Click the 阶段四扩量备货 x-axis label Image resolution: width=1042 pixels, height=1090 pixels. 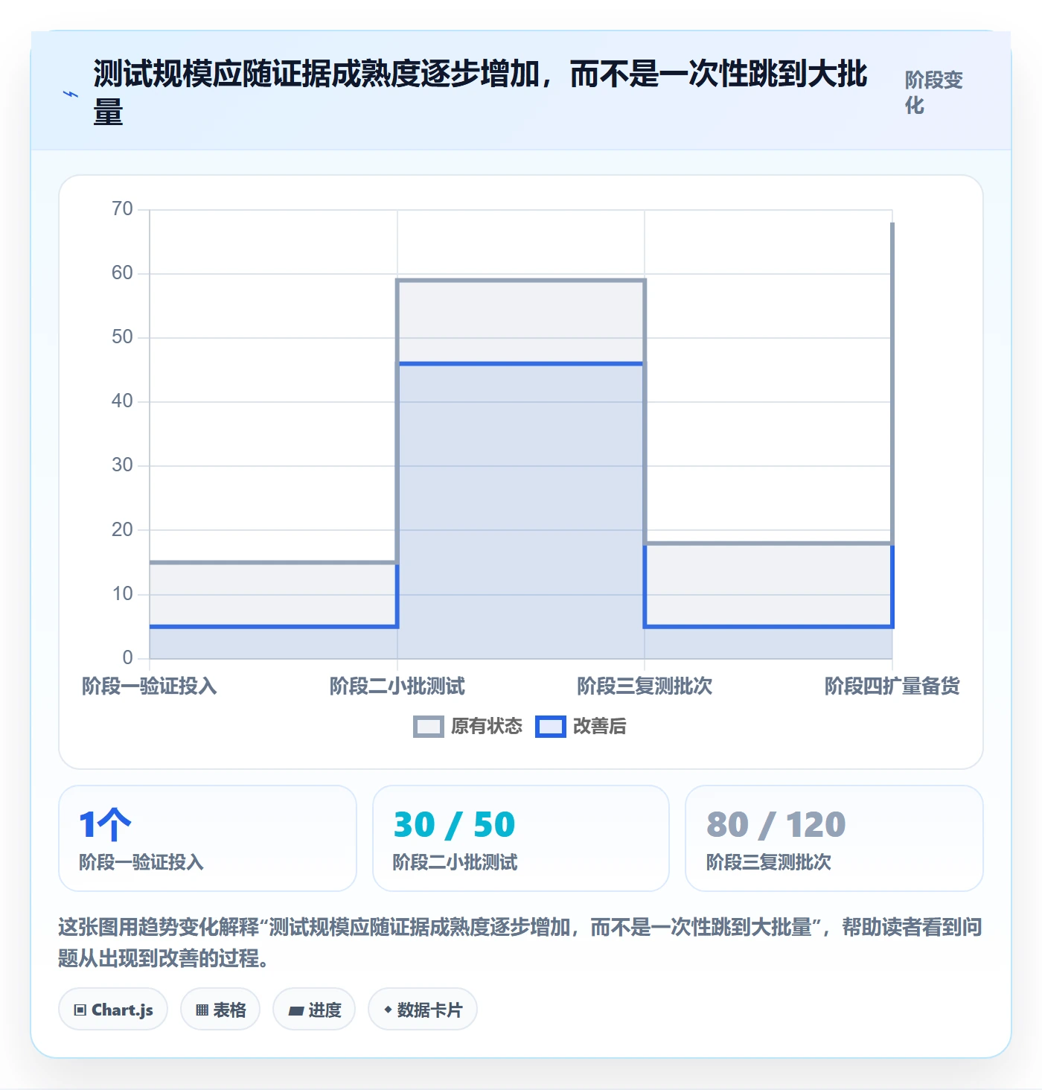point(892,686)
